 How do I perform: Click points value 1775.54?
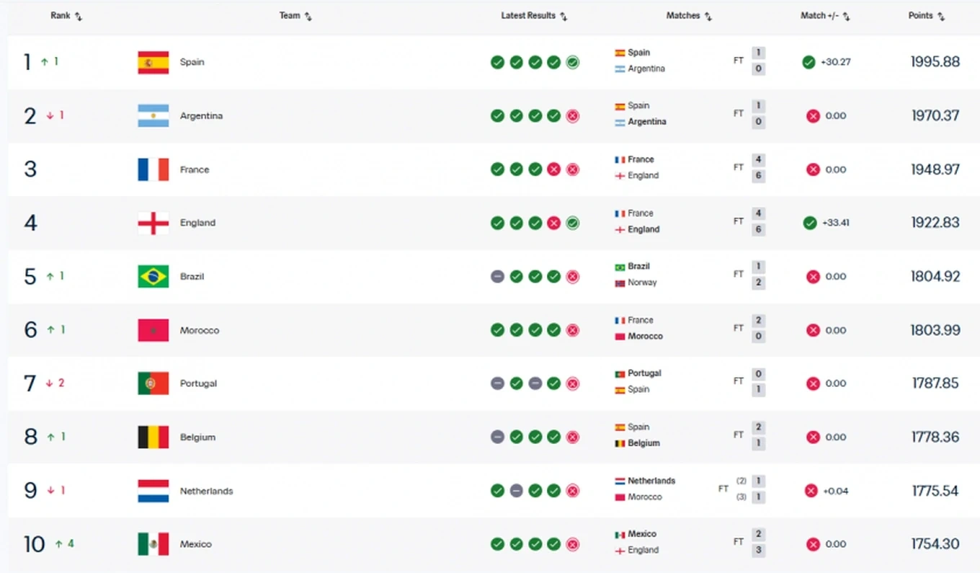(x=935, y=492)
